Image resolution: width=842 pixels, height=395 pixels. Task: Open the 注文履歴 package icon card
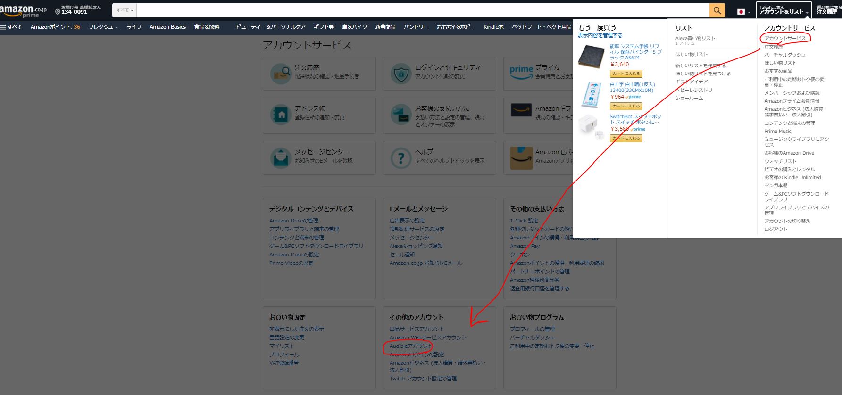[280, 74]
